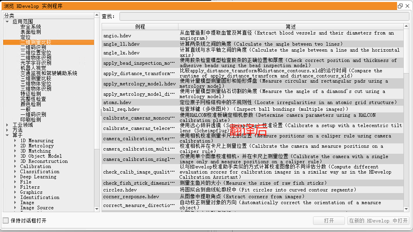Click the dialog restore/undock icon
413x232 pixels.
point(400,6)
